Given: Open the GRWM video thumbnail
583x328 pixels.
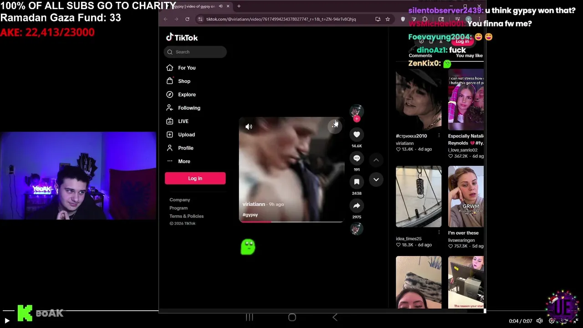Looking at the screenshot, I should click(x=466, y=196).
